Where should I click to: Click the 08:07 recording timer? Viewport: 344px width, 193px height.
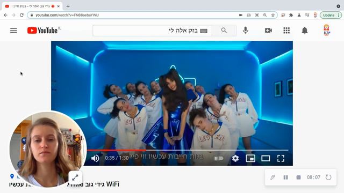pos(313,177)
